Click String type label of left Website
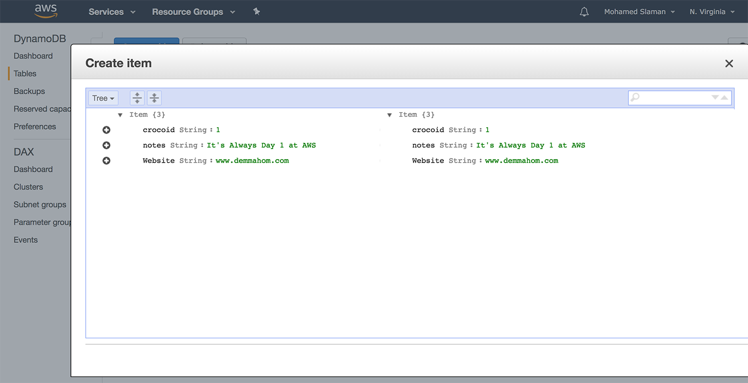Image resolution: width=748 pixels, height=383 pixels. (193, 161)
